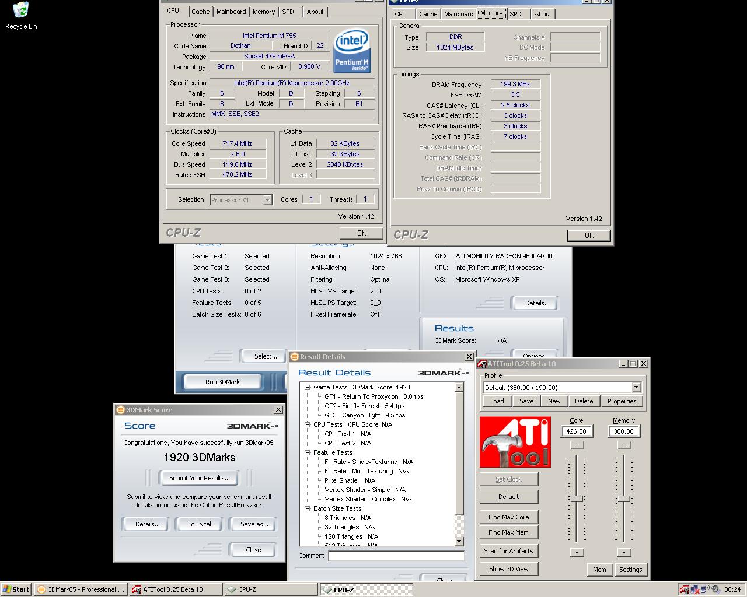Click the ATITool hammer tray icon
The image size is (747, 597).
(x=684, y=589)
